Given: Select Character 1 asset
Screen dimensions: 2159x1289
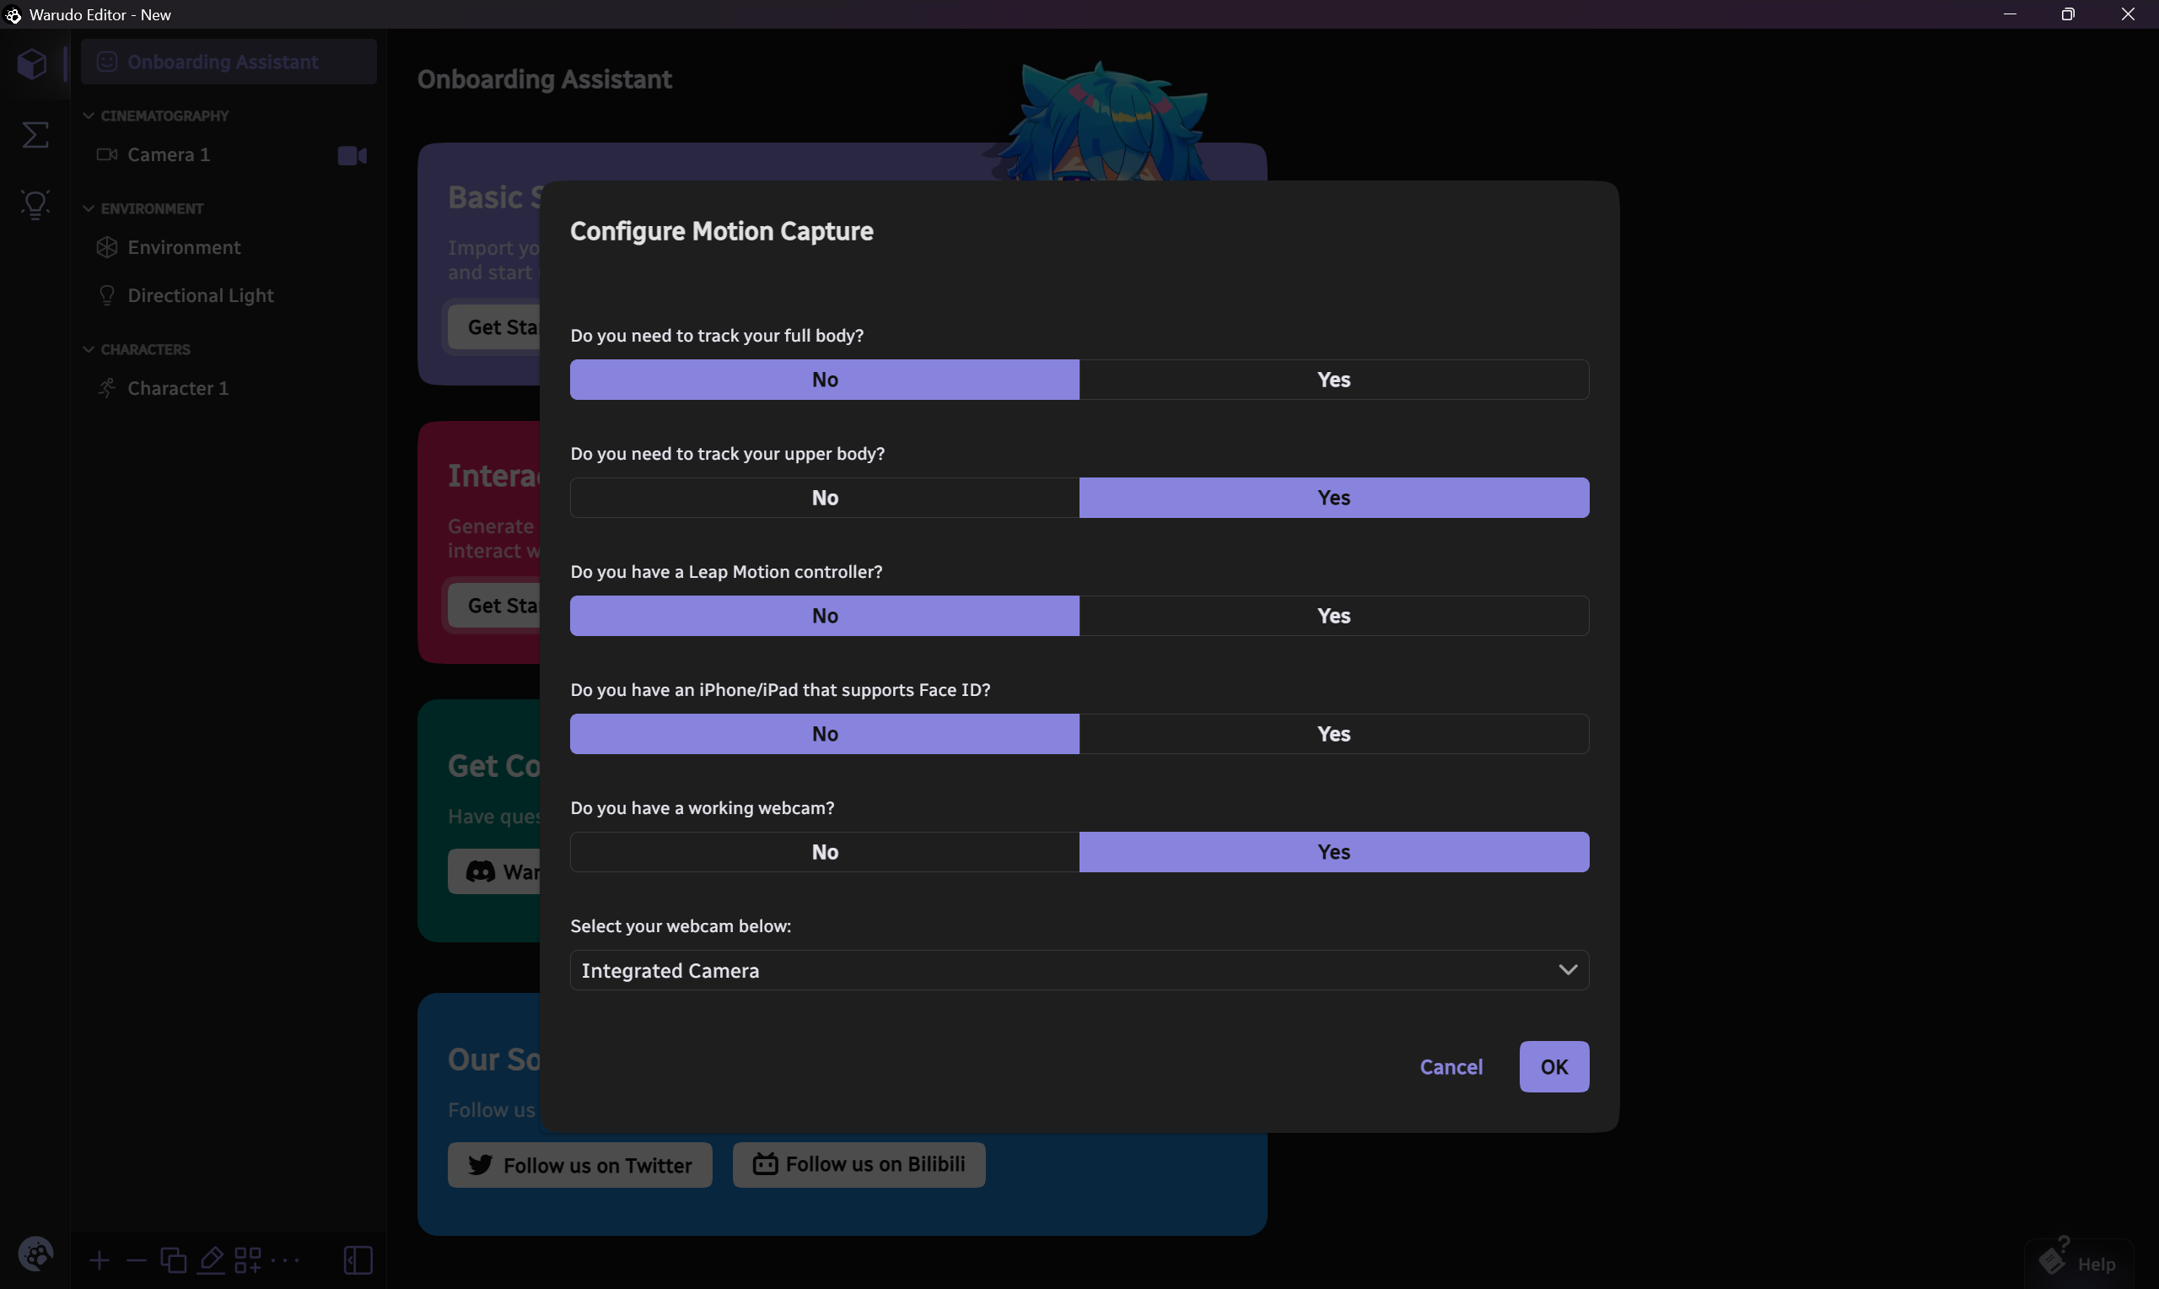Looking at the screenshot, I should click(x=229, y=388).
